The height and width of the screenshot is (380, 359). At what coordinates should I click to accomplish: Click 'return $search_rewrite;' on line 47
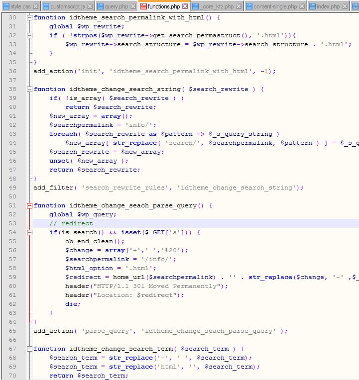click(x=95, y=170)
